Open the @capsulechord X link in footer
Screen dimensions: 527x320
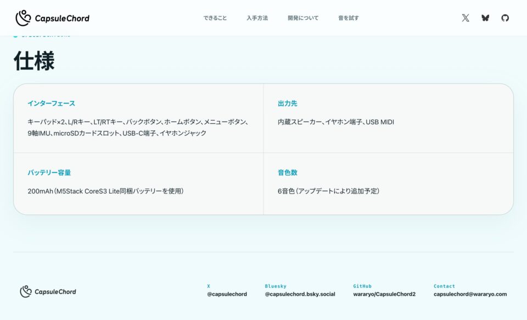227,294
